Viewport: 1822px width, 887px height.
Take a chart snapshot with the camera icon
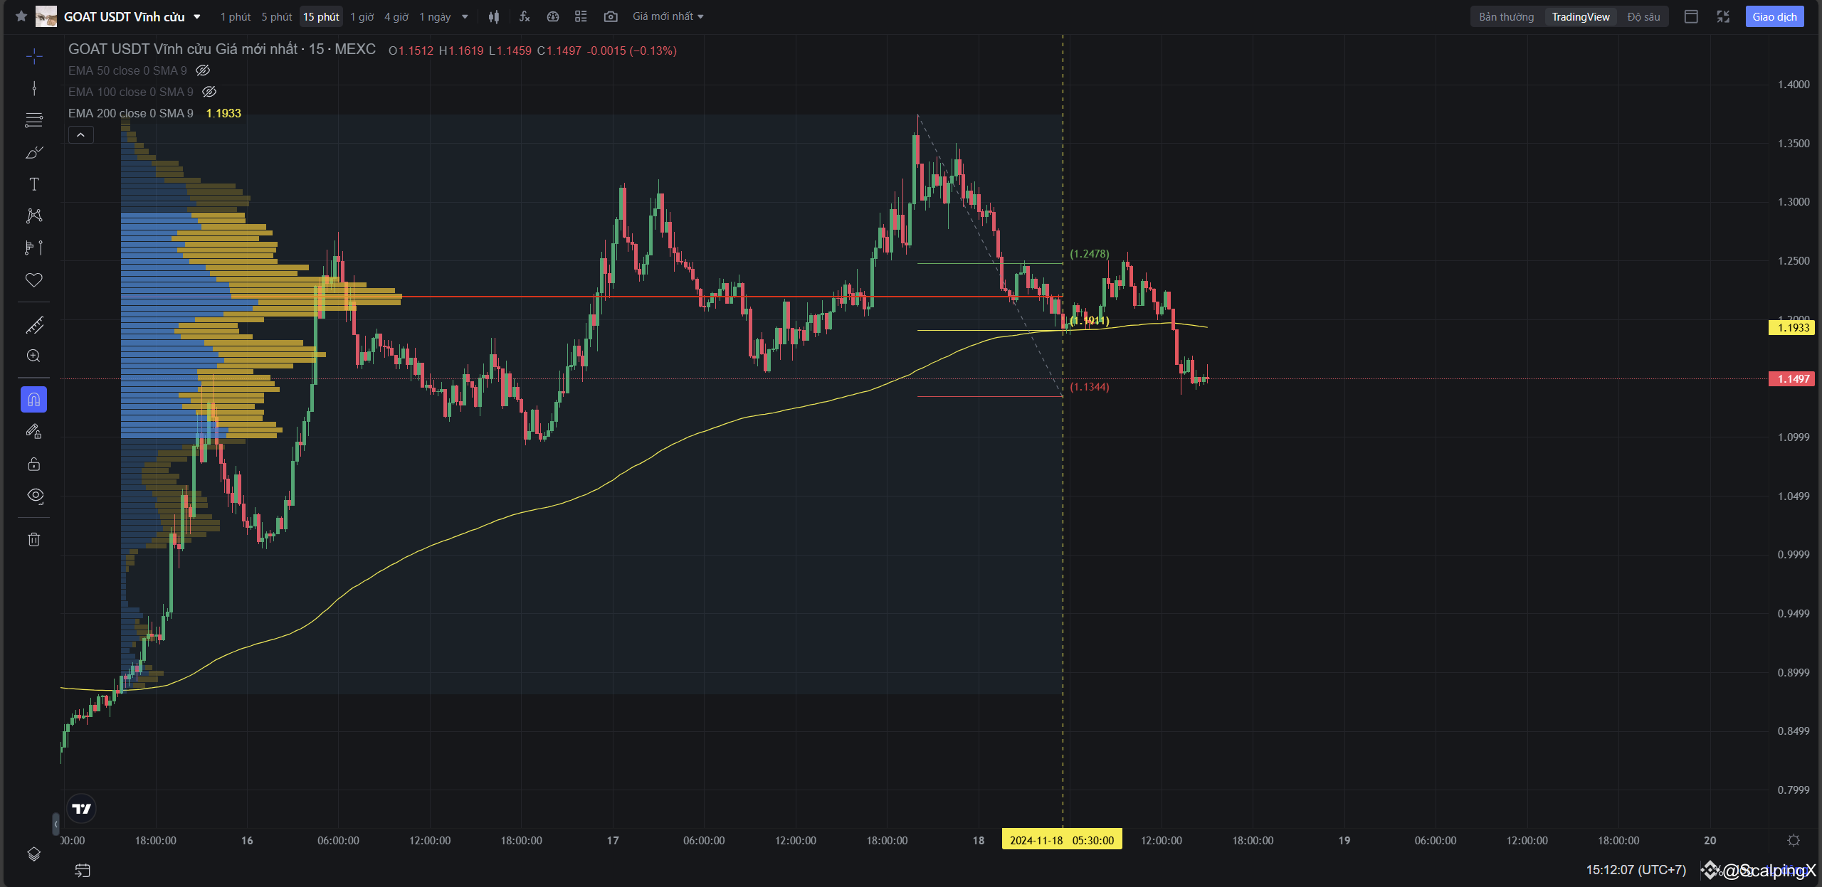(x=611, y=16)
